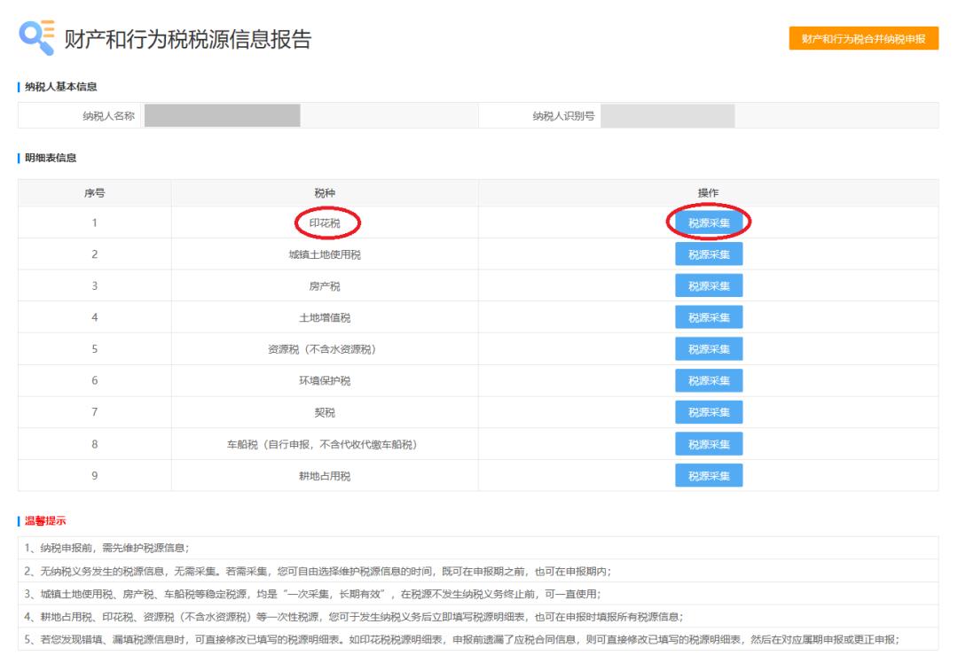Select the circled 印花税 tax name
958x671 pixels.
tap(324, 222)
